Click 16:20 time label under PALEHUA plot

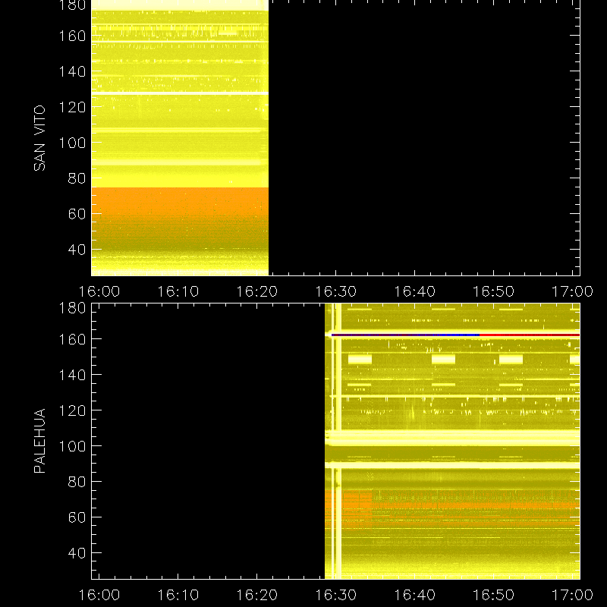256,595
